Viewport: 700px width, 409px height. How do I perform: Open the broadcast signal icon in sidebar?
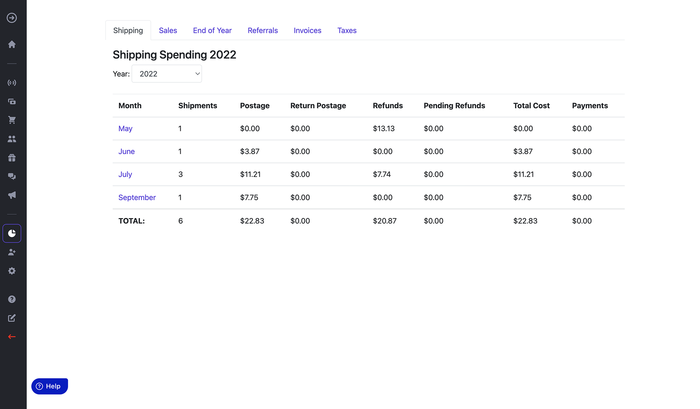(x=12, y=83)
